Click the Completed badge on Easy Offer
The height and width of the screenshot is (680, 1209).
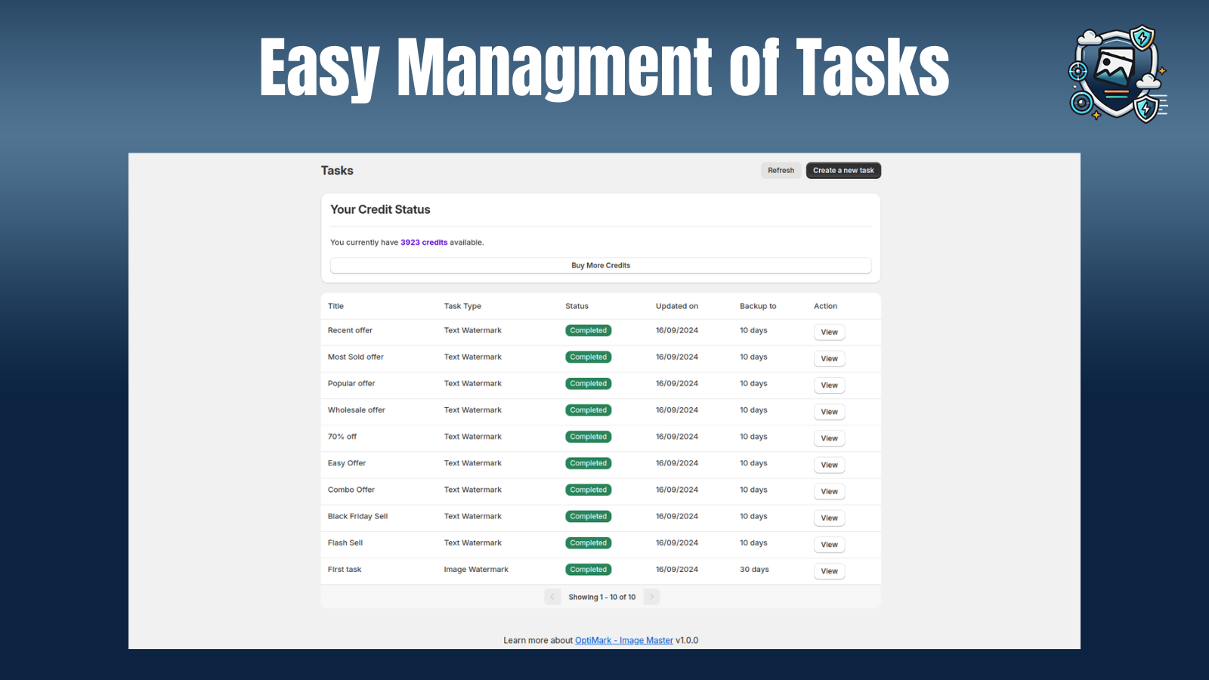588,463
